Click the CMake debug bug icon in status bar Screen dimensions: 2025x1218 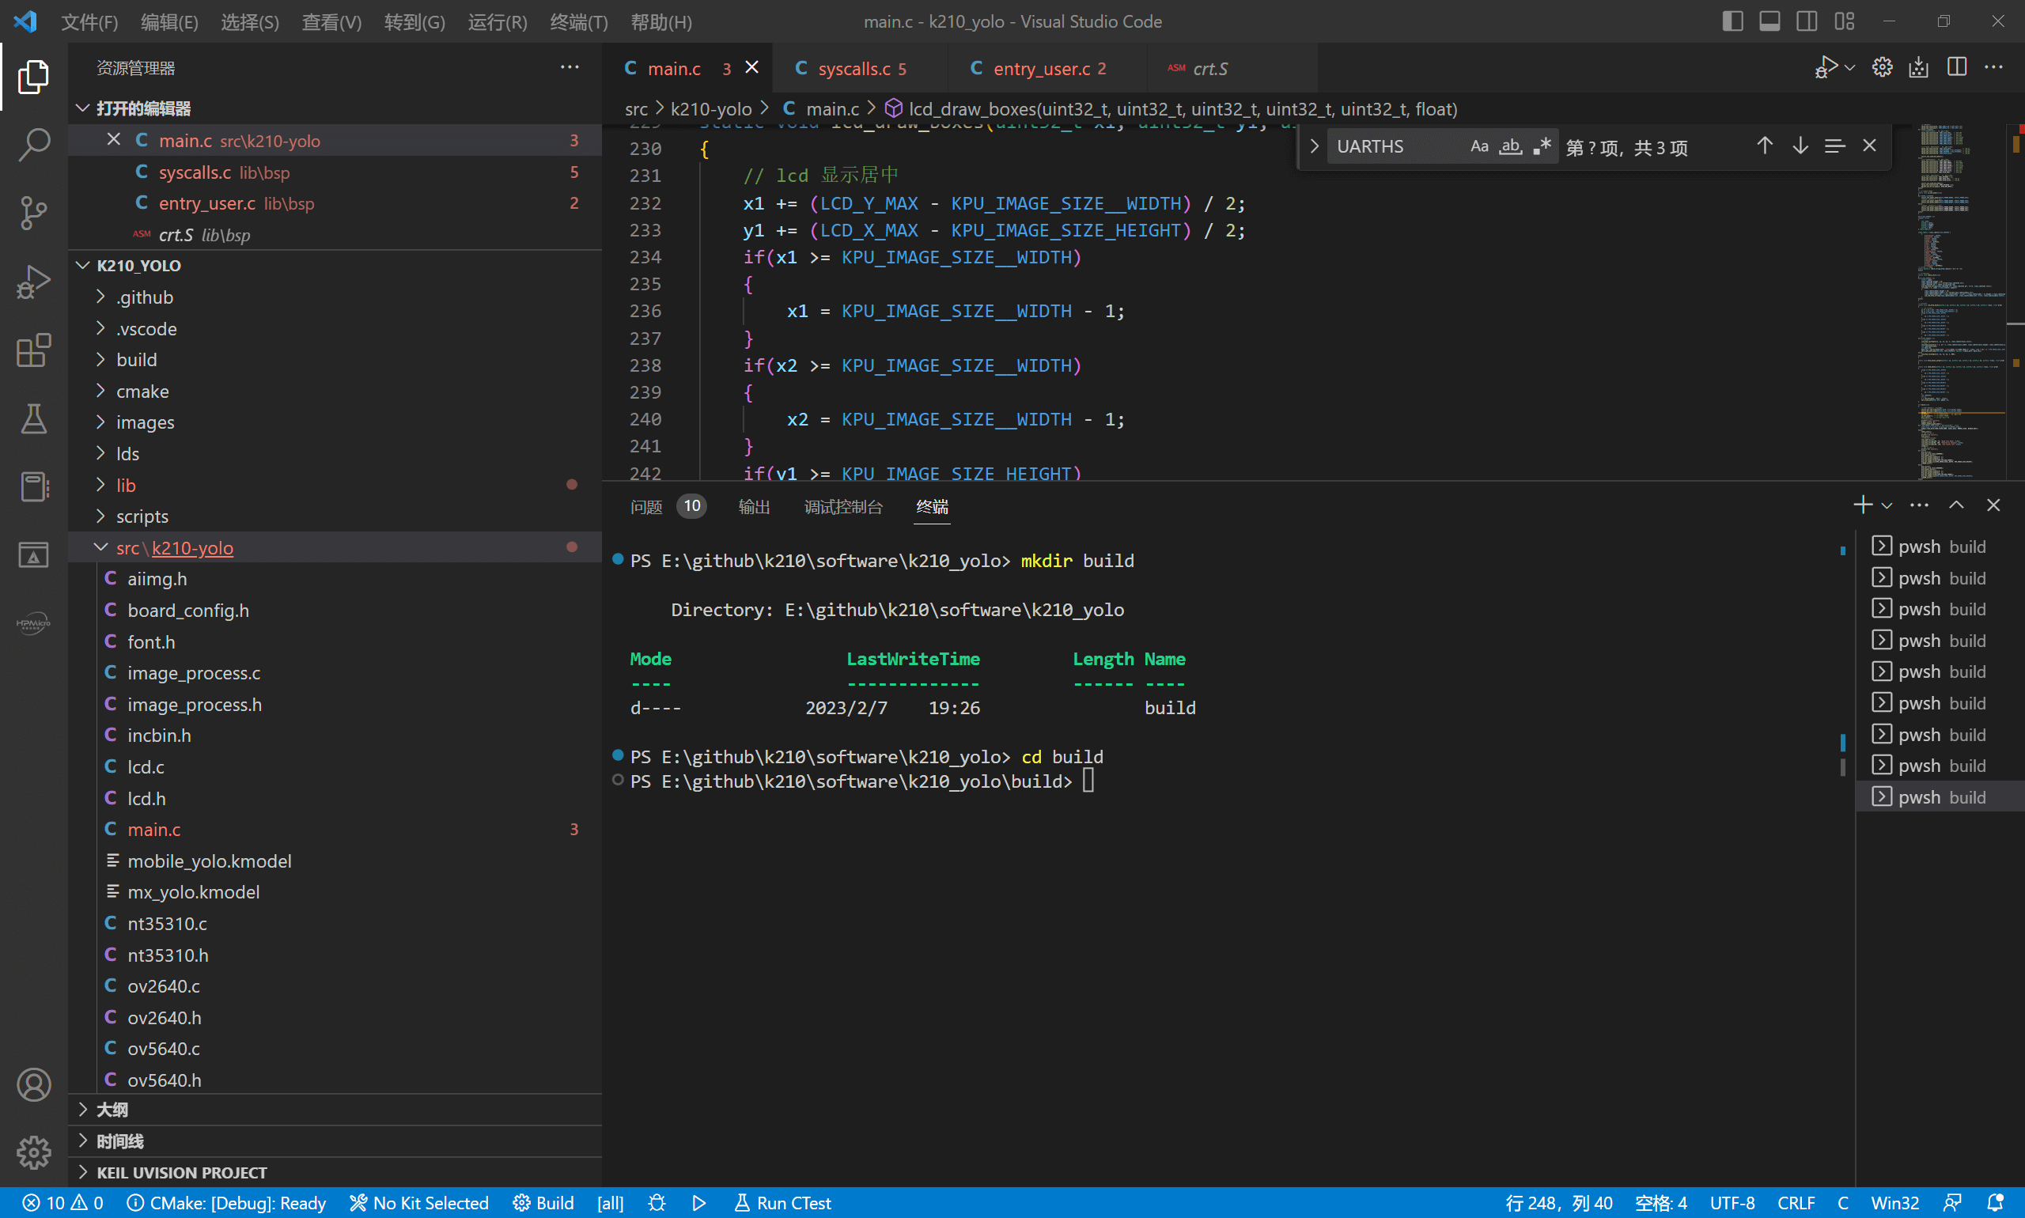pos(657,1202)
